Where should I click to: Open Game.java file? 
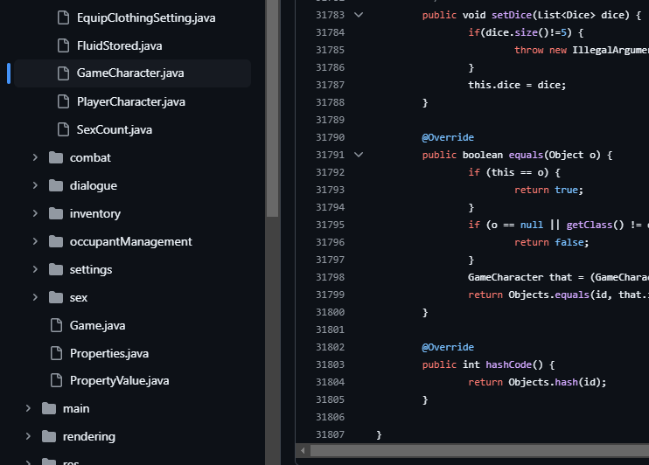[x=97, y=325]
